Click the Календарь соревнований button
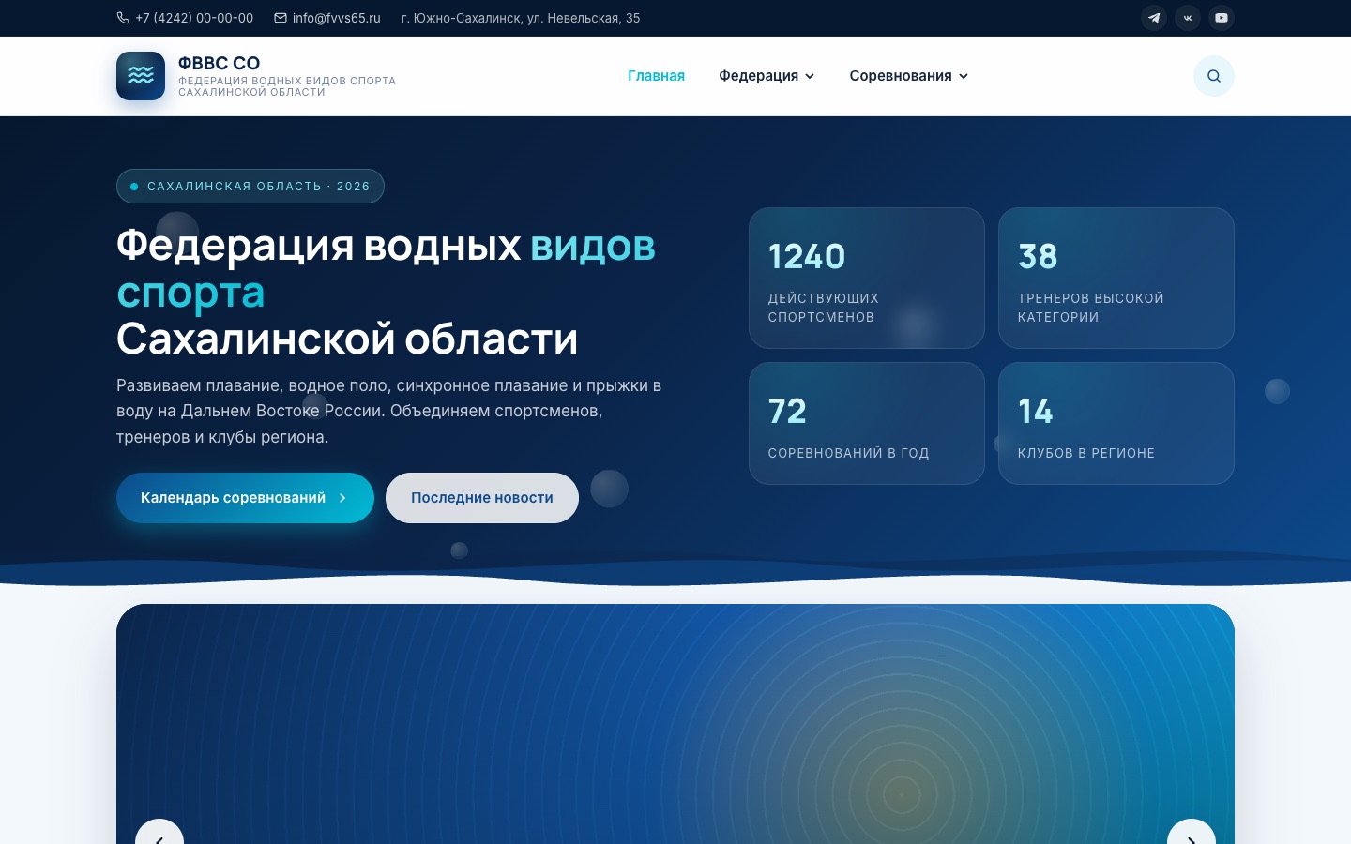Screen dimensions: 1351x844 tap(245, 498)
